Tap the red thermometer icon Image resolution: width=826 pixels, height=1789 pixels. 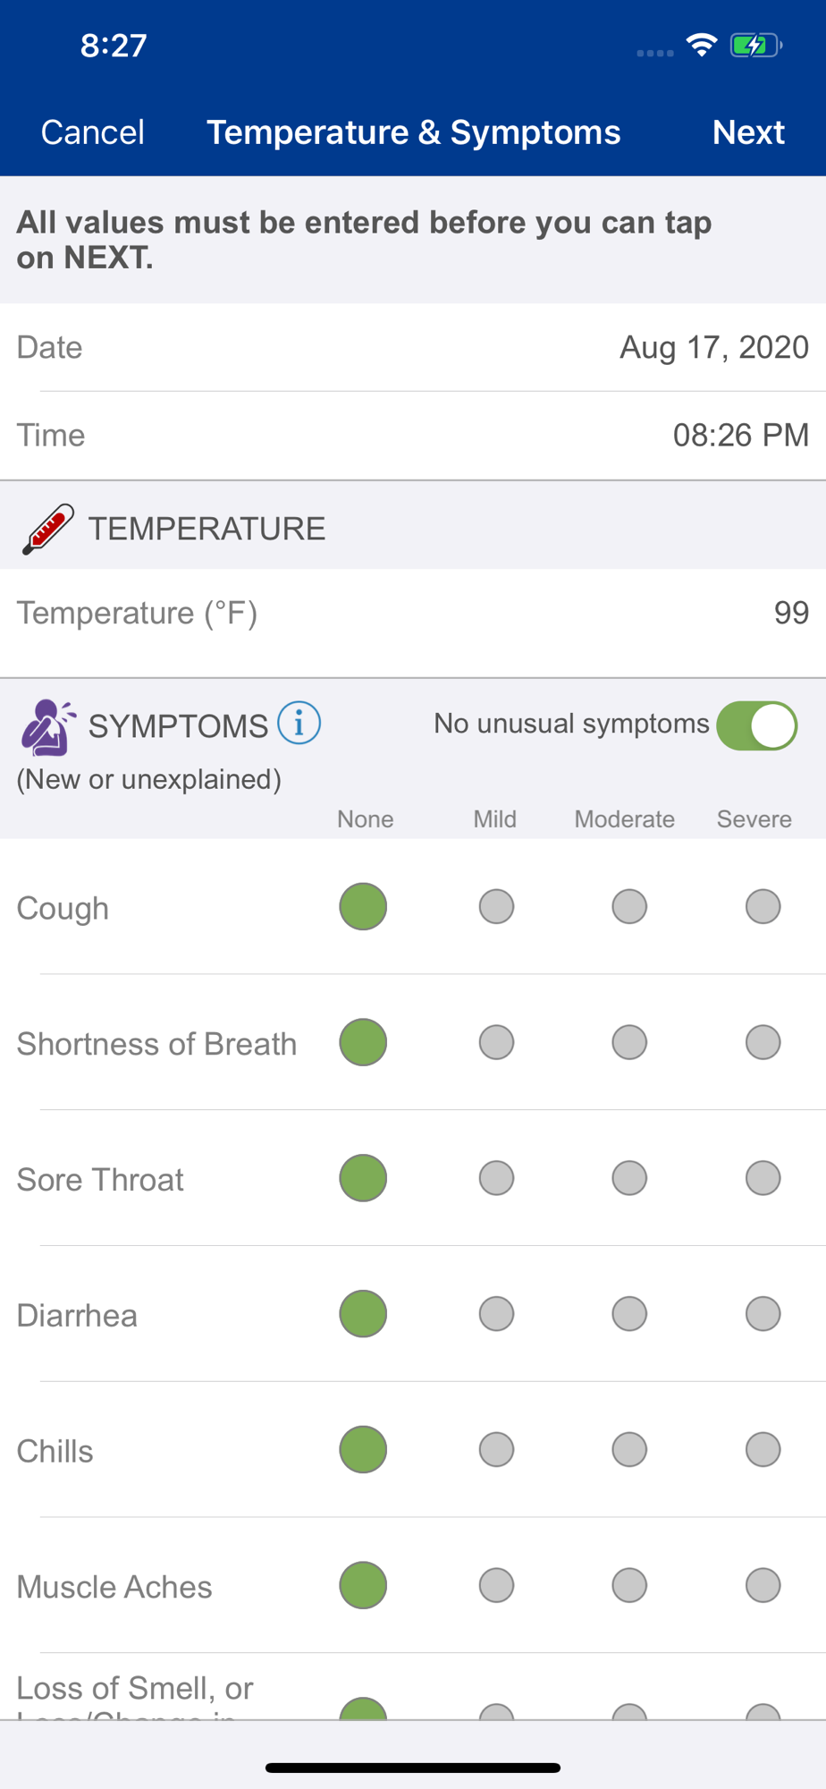[47, 529]
